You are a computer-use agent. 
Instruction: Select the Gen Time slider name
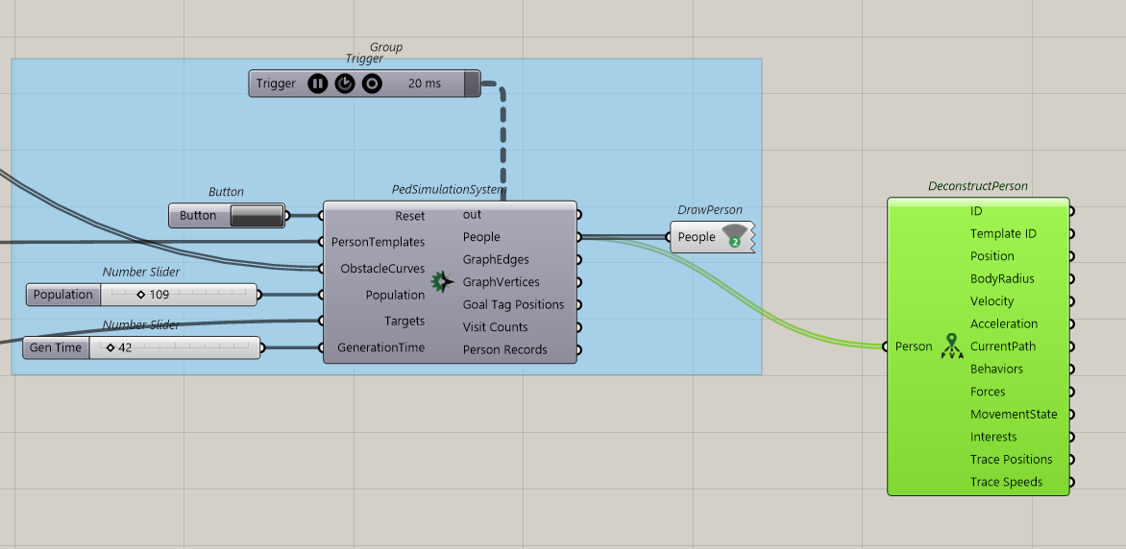[56, 348]
